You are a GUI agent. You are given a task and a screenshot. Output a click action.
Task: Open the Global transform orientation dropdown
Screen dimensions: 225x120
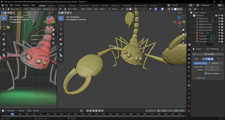point(114,9)
